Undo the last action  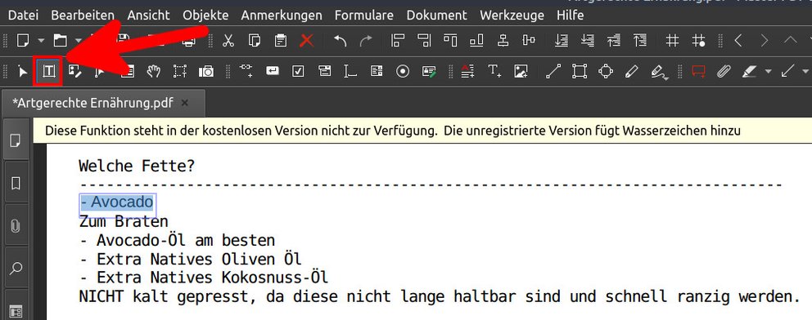pyautogui.click(x=341, y=40)
